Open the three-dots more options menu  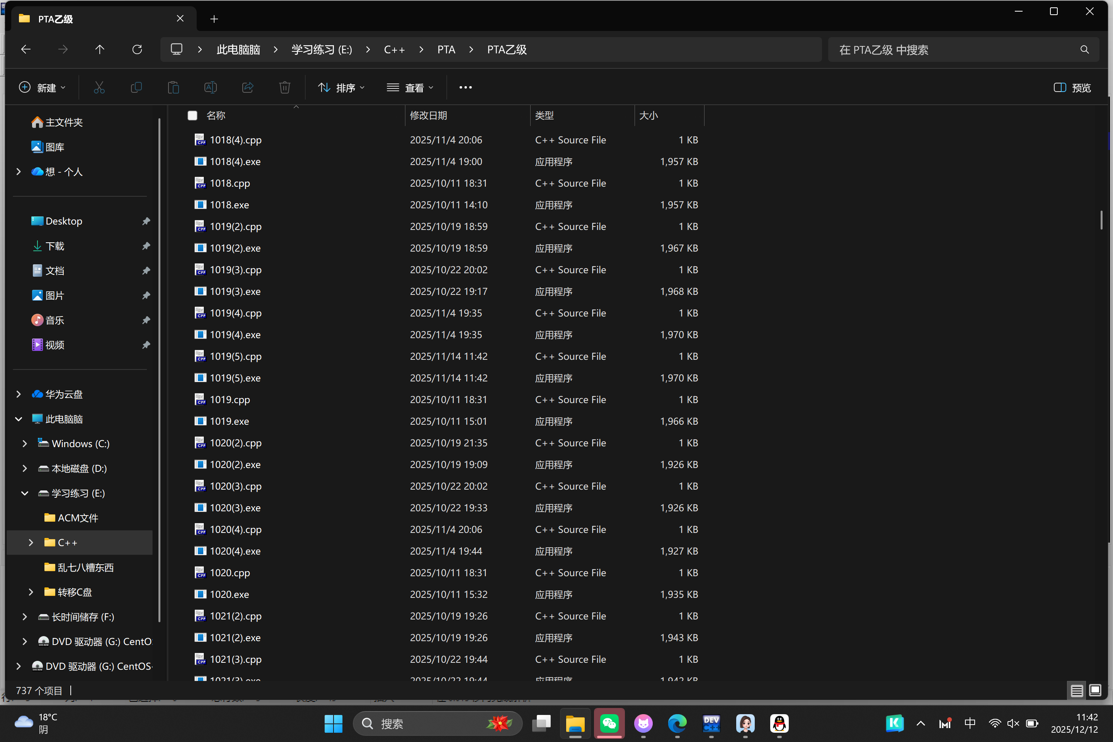[465, 88]
